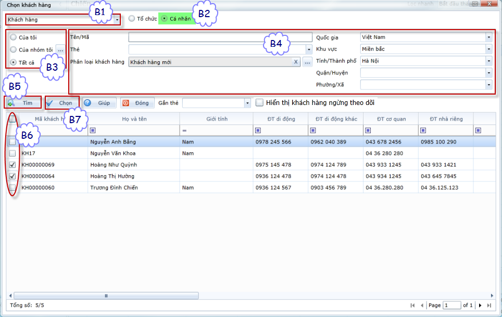Click the filter icon under ĐT cơ quan column

point(368,130)
